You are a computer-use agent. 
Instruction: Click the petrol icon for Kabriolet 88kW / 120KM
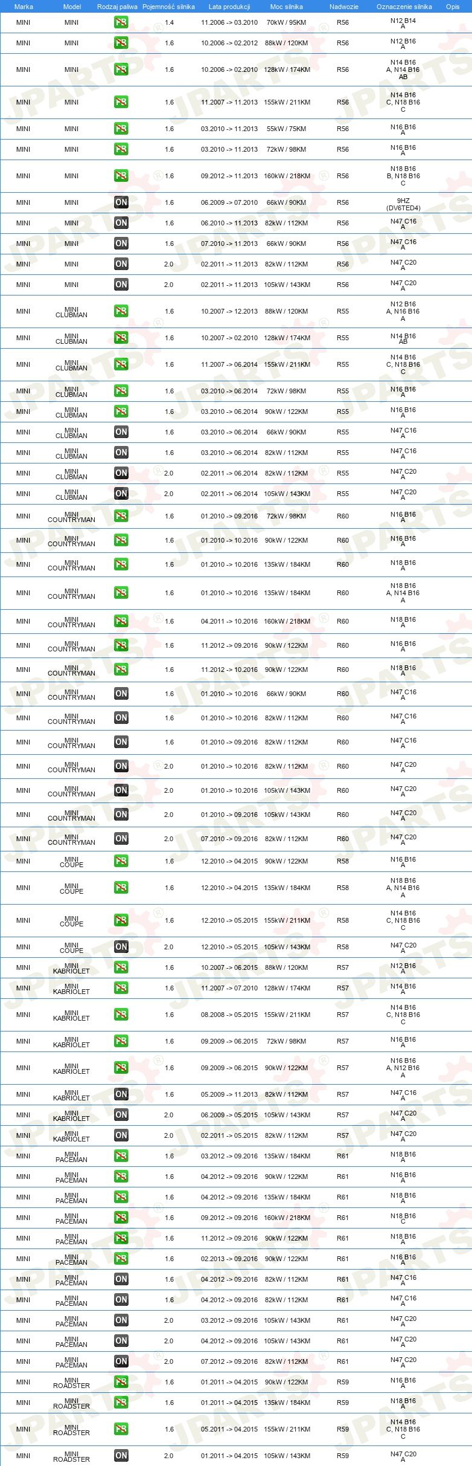(121, 967)
